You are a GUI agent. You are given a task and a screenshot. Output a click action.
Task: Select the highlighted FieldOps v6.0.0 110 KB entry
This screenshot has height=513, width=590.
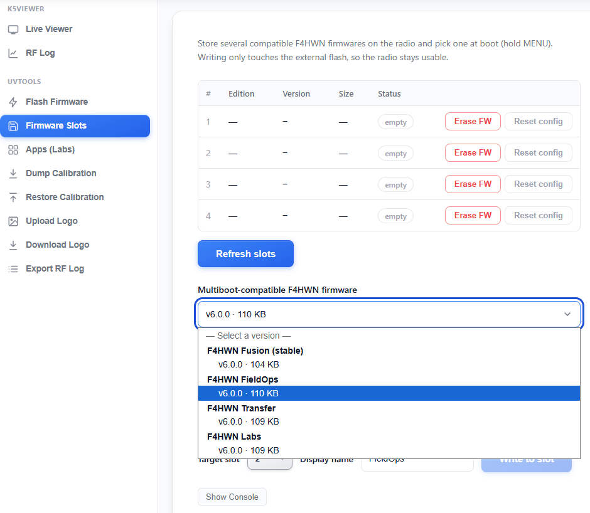(389, 393)
